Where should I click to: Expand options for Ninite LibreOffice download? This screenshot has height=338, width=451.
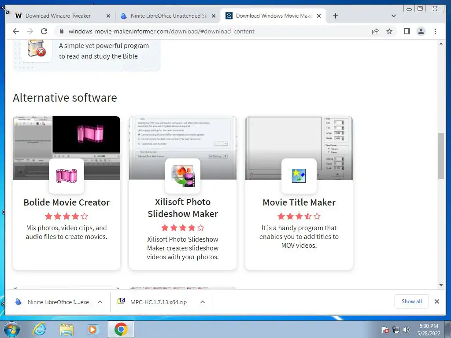pos(100,302)
